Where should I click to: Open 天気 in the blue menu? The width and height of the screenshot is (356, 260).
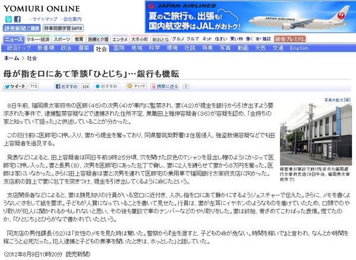pyautogui.click(x=260, y=48)
